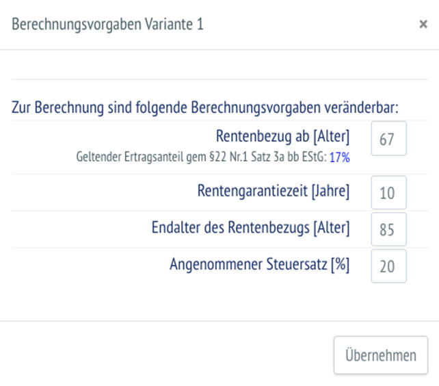Select the Endalter des Rentenbezugs [Alter] label
439x386 pixels.
coord(250,228)
